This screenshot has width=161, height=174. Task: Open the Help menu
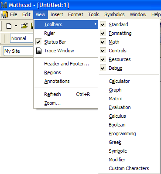click(156, 14)
